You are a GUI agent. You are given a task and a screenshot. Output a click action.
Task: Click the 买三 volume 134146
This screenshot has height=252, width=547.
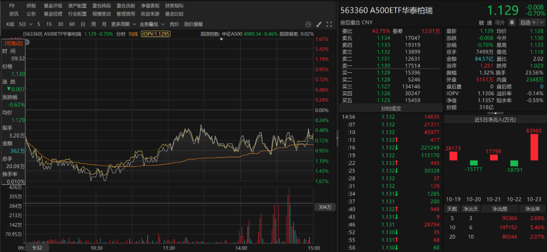pos(411,87)
